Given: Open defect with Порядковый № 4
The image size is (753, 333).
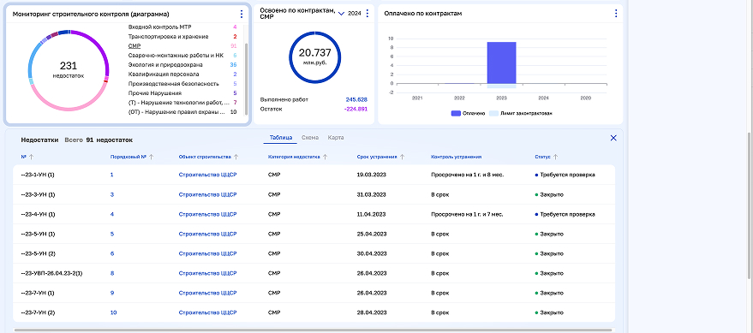Looking at the screenshot, I should pos(112,214).
